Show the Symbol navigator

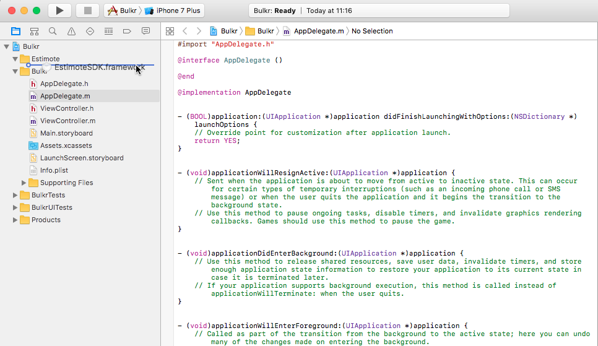[x=34, y=32]
